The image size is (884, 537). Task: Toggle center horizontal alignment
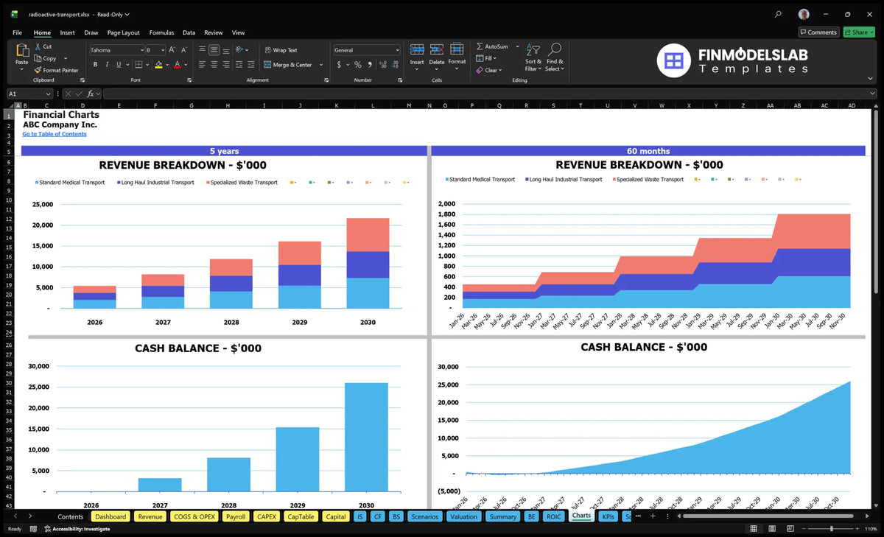click(214, 65)
